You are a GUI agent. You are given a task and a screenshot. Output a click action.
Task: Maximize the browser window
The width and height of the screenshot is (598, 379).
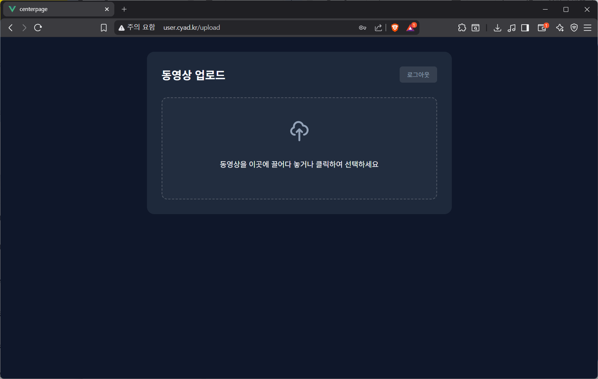pos(566,9)
